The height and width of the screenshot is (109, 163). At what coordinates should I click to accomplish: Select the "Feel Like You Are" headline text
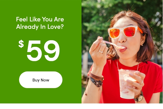pos(40,19)
